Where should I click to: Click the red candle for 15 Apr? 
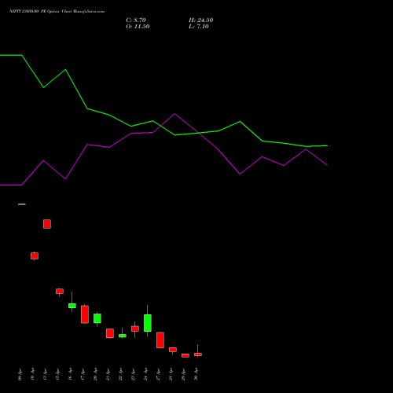(60, 291)
